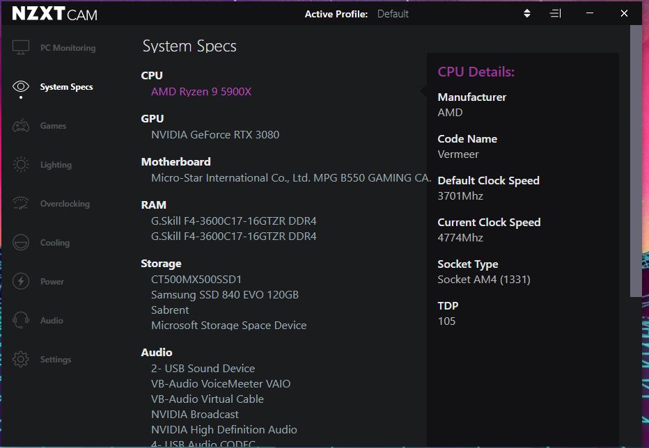Image resolution: width=649 pixels, height=448 pixels.
Task: Select CT500MX500SSD1 storage entry
Action: (196, 279)
